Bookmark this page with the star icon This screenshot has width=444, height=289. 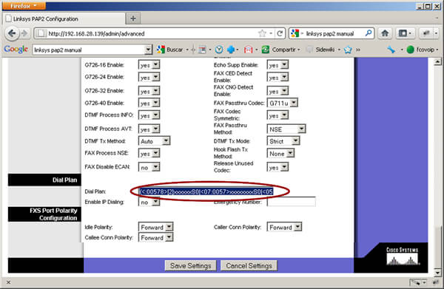pyautogui.click(x=262, y=33)
